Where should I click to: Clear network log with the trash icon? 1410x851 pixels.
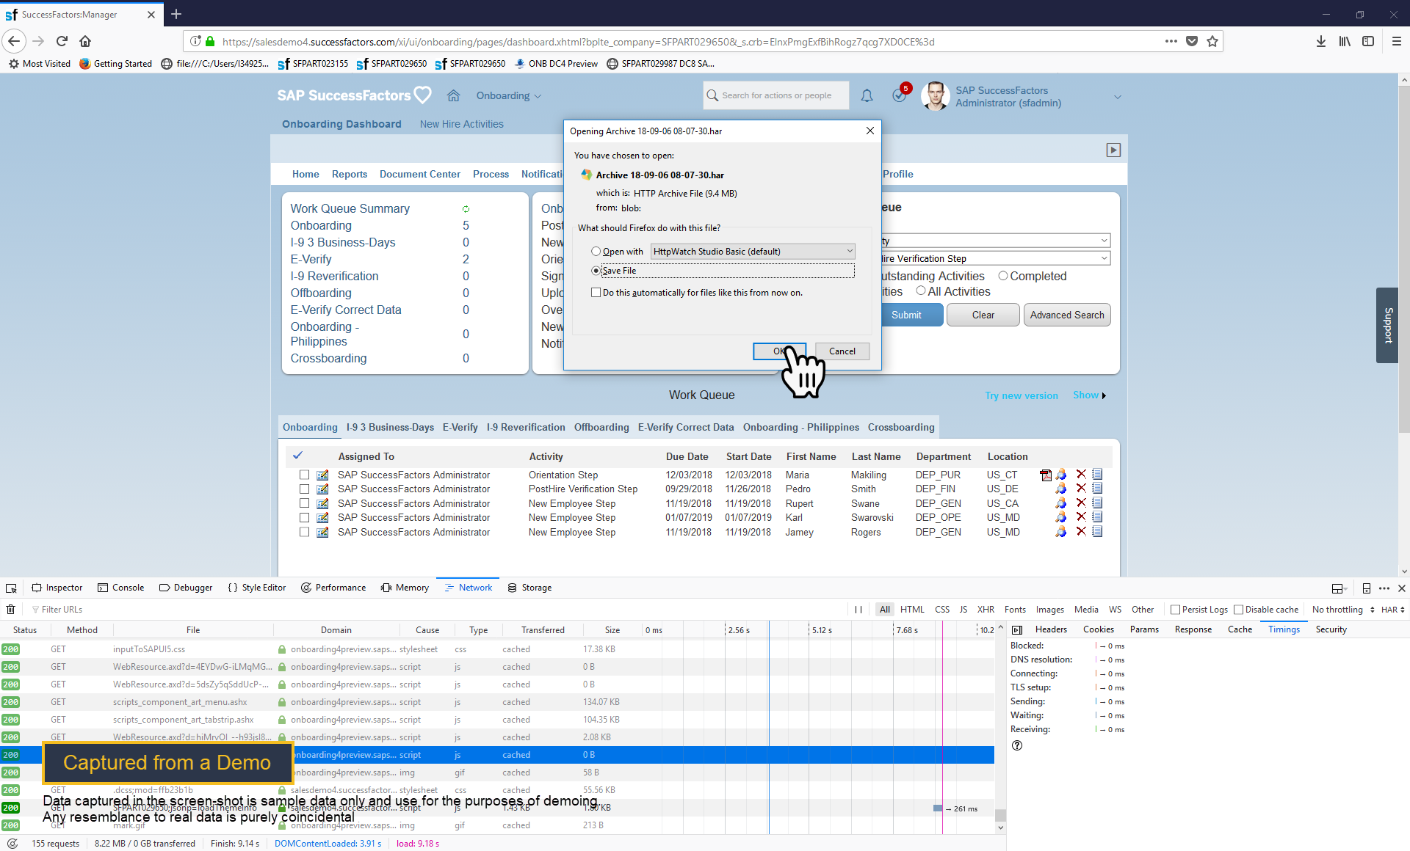(x=11, y=609)
